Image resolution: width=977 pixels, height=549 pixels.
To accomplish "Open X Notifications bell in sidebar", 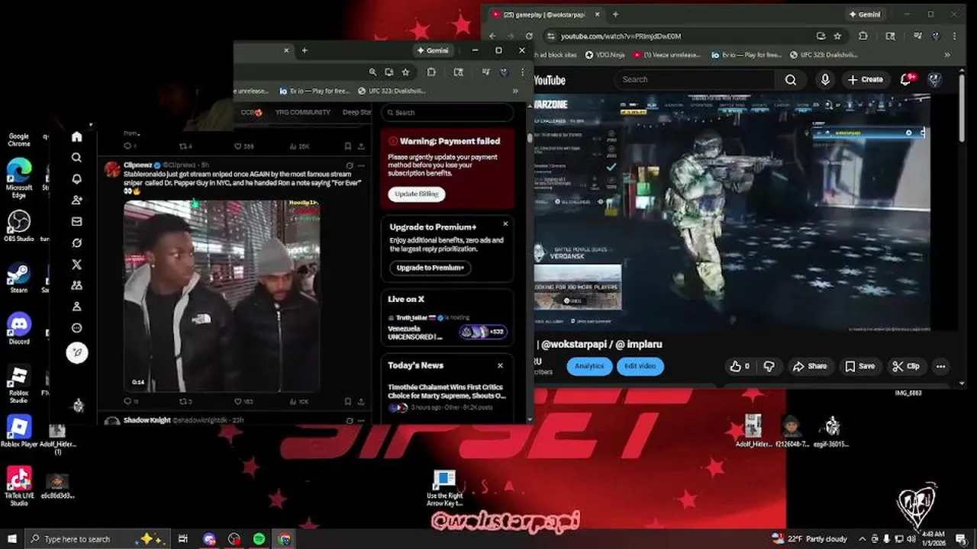I will (x=76, y=179).
